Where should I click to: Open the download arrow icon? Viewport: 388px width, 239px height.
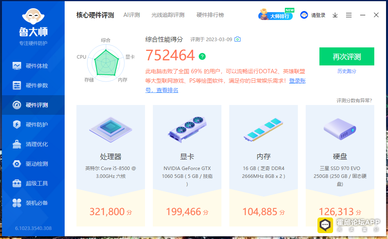click(x=335, y=15)
